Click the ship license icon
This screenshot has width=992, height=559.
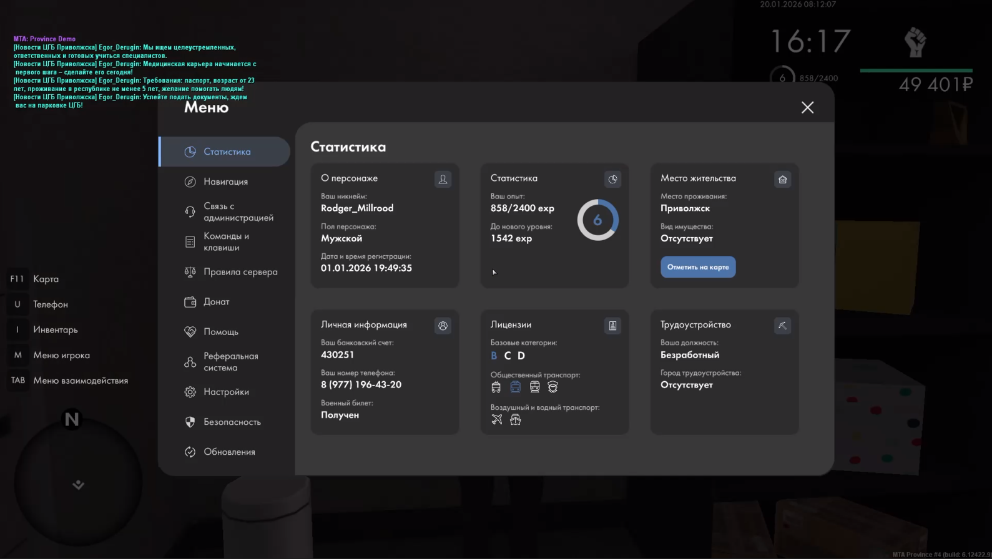point(515,420)
